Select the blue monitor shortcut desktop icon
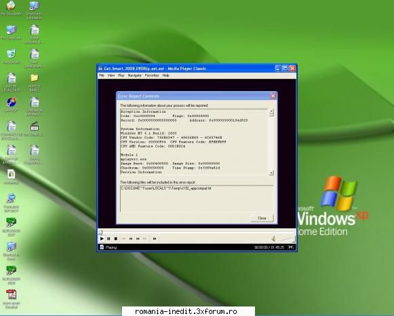394x316 pixels. coord(11,203)
